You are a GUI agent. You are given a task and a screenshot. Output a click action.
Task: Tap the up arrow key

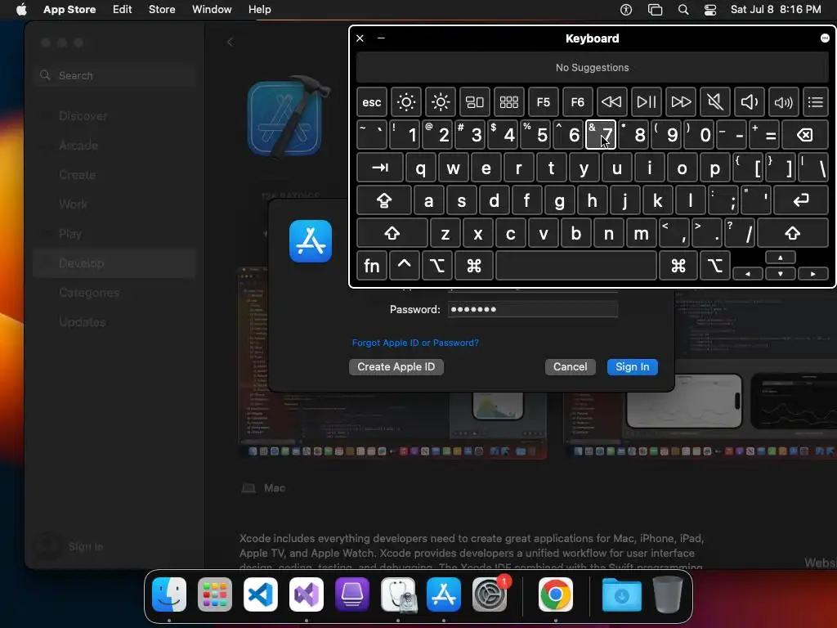point(781,258)
